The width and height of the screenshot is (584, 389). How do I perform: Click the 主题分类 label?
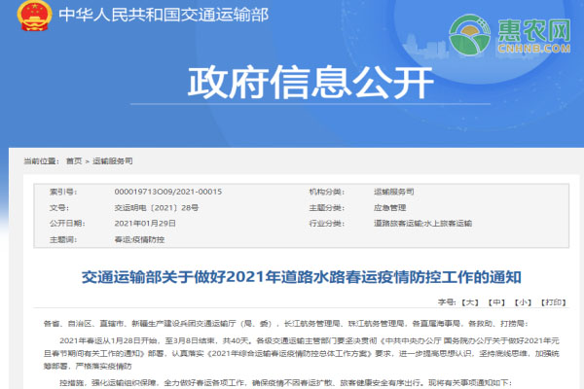pyautogui.click(x=327, y=208)
